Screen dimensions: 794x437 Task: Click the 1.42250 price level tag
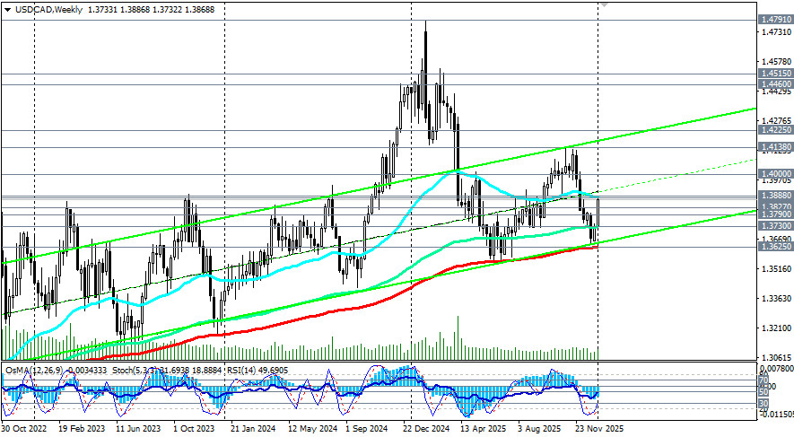pyautogui.click(x=773, y=130)
